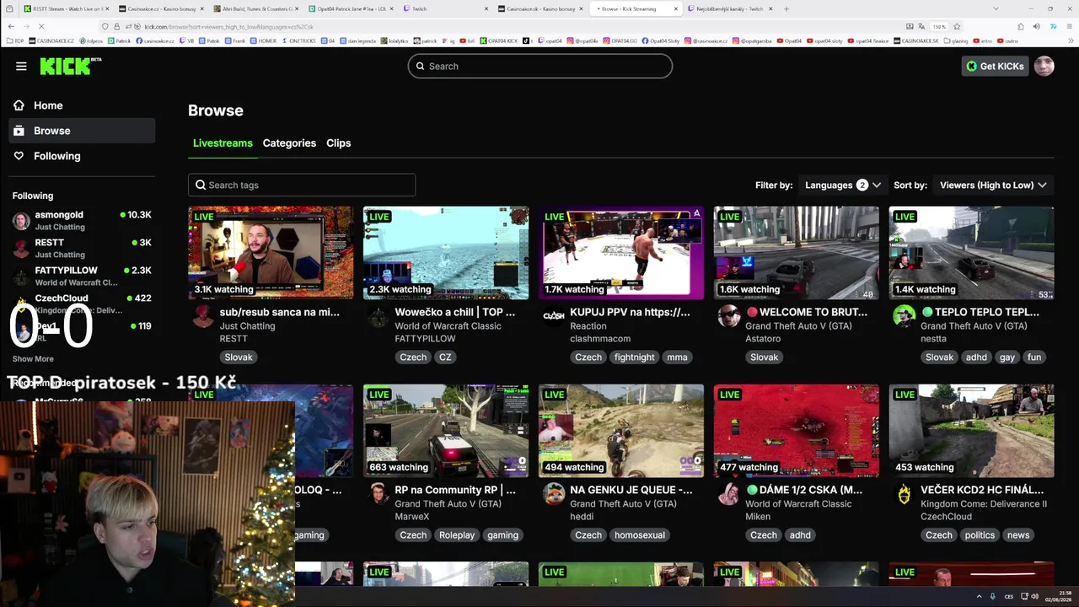The width and height of the screenshot is (1079, 607).
Task: Open nestta stream thumbnail
Action: tap(972, 253)
